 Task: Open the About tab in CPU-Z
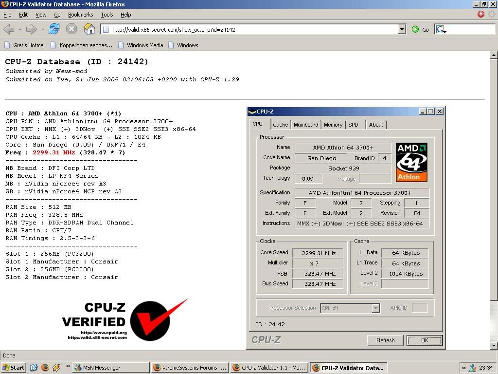point(376,125)
